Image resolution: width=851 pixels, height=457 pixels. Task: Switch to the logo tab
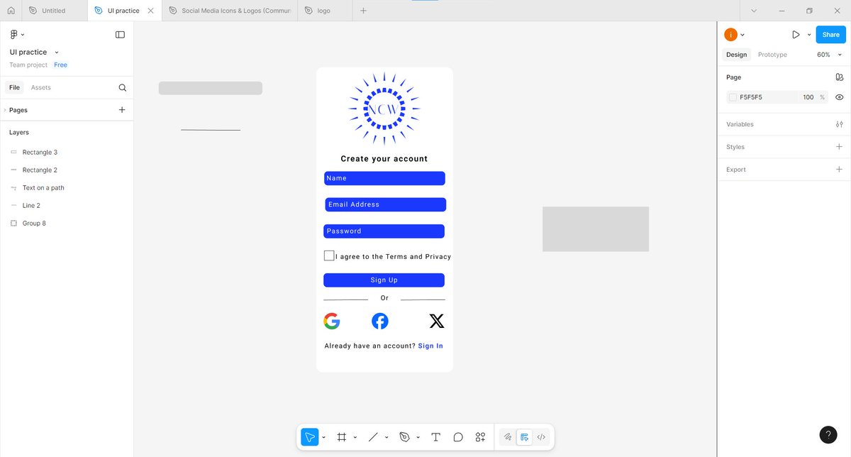pyautogui.click(x=324, y=11)
